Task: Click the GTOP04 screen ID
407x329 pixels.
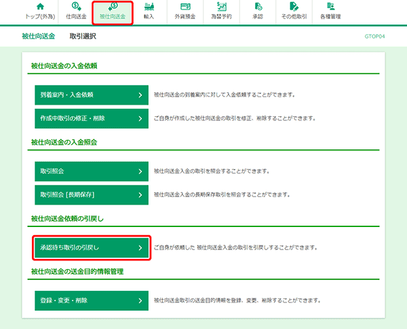Action: click(x=374, y=37)
